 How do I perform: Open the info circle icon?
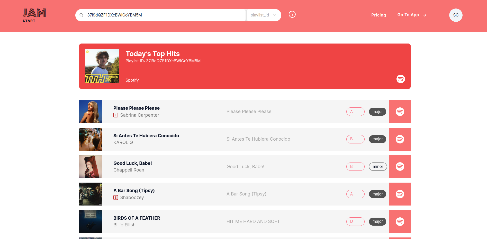click(x=292, y=14)
